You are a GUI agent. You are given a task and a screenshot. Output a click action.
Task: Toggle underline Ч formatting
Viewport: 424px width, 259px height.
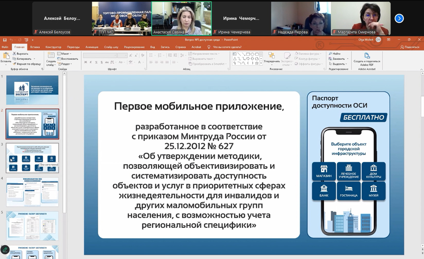[96, 62]
